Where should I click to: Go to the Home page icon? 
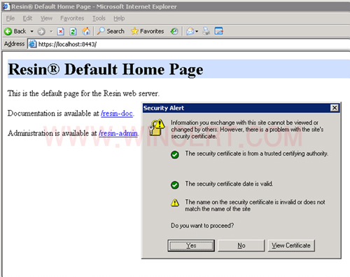(86, 31)
